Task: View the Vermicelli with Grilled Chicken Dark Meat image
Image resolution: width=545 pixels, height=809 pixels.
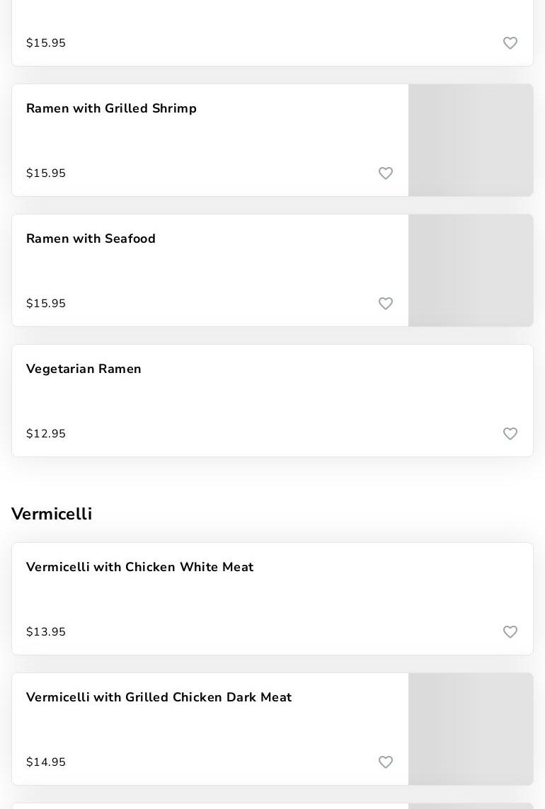Action: (x=471, y=729)
